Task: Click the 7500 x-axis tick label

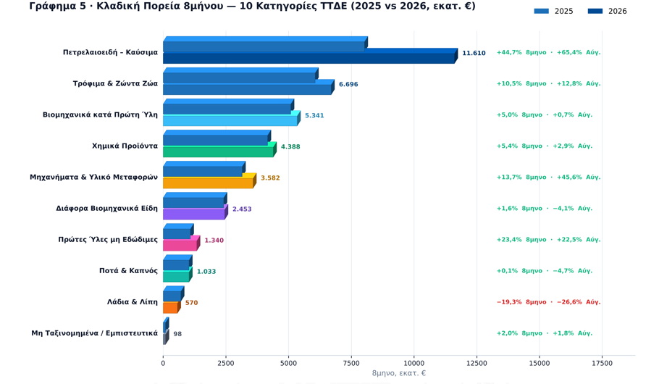Action: click(x=351, y=364)
